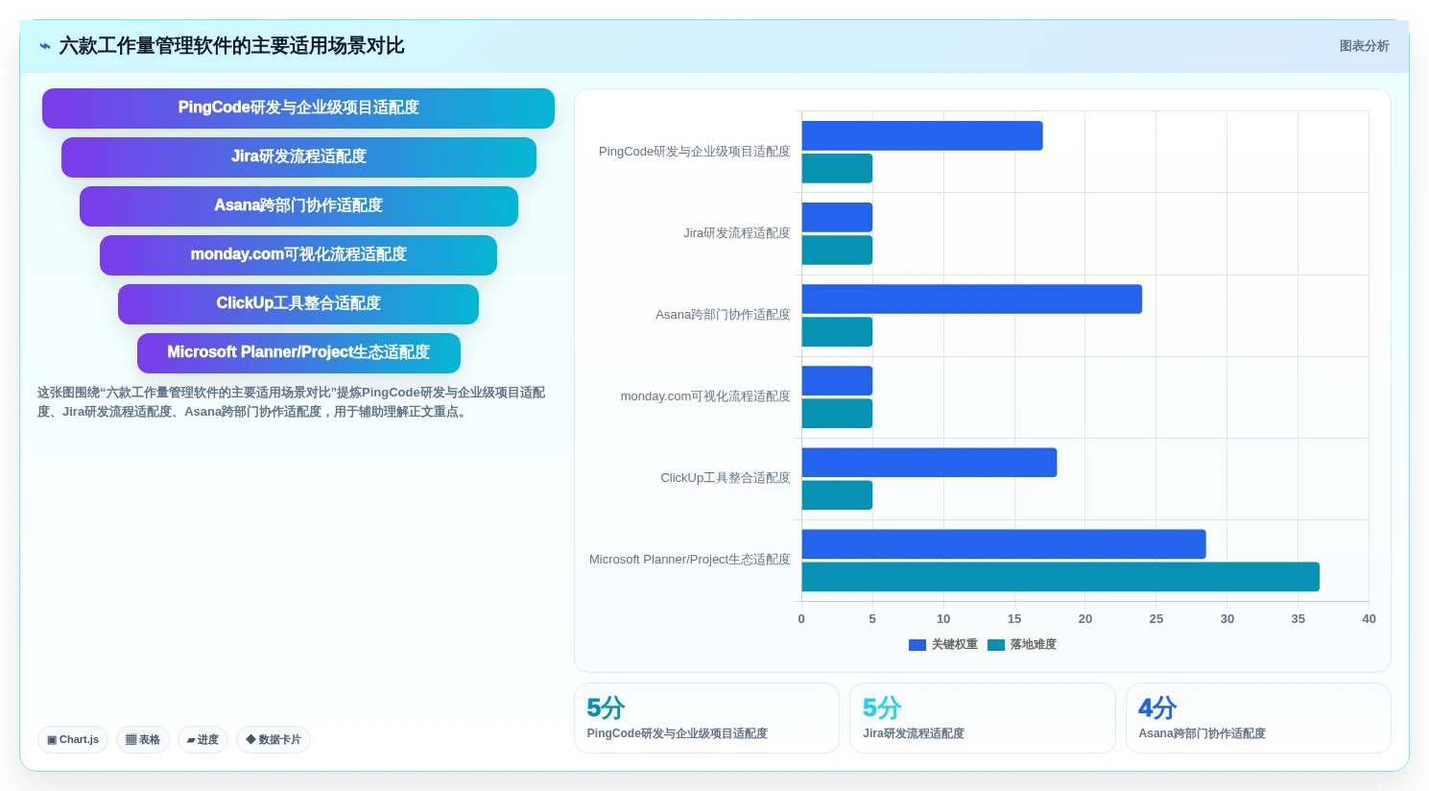This screenshot has width=1429, height=791.
Task: Select the Microsoft Planner/Project生态适配度 funnel bar
Action: pos(298,353)
